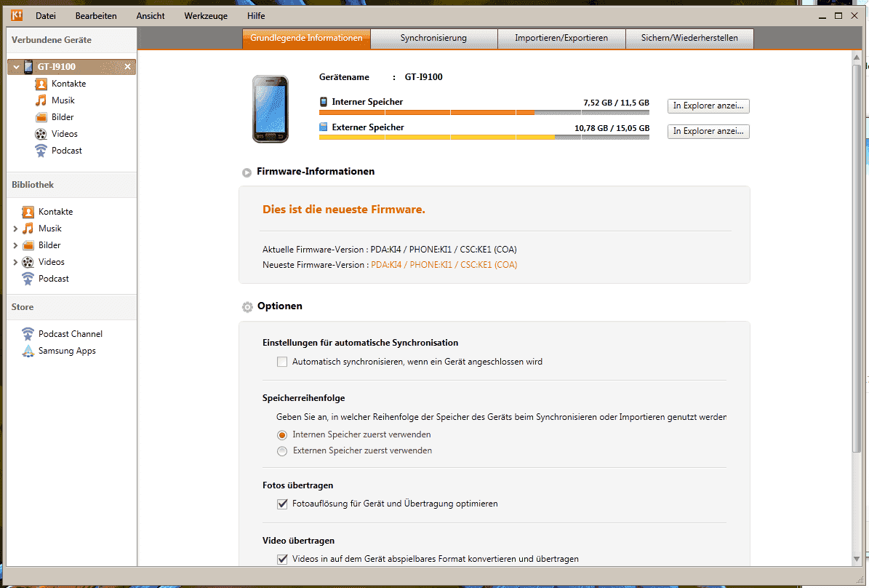The width and height of the screenshot is (869, 588).
Task: Open the Importieren/Exportieren tab
Action: click(x=561, y=39)
